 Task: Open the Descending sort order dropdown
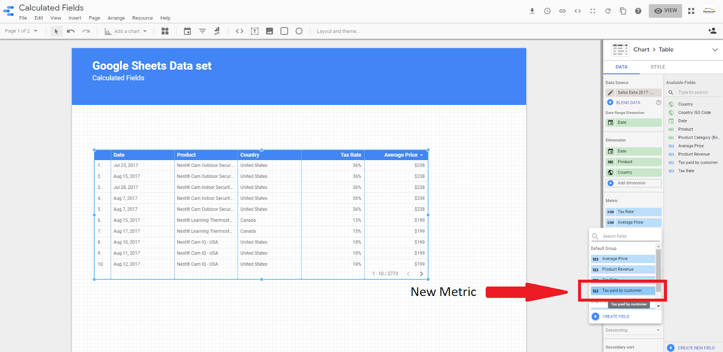[x=633, y=330]
